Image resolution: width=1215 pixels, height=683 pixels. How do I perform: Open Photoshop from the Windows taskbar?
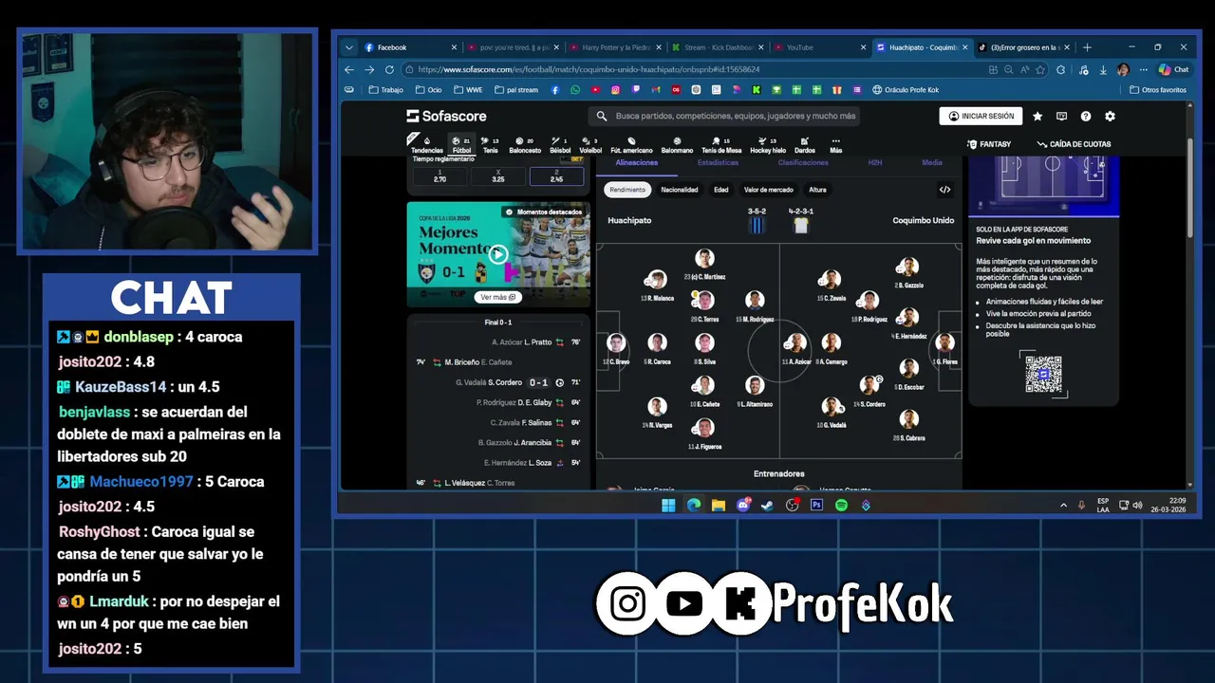point(816,506)
